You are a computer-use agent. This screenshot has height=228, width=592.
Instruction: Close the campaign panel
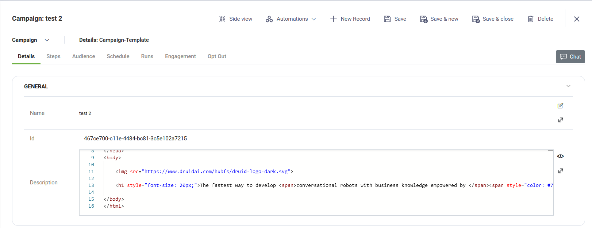577,19
